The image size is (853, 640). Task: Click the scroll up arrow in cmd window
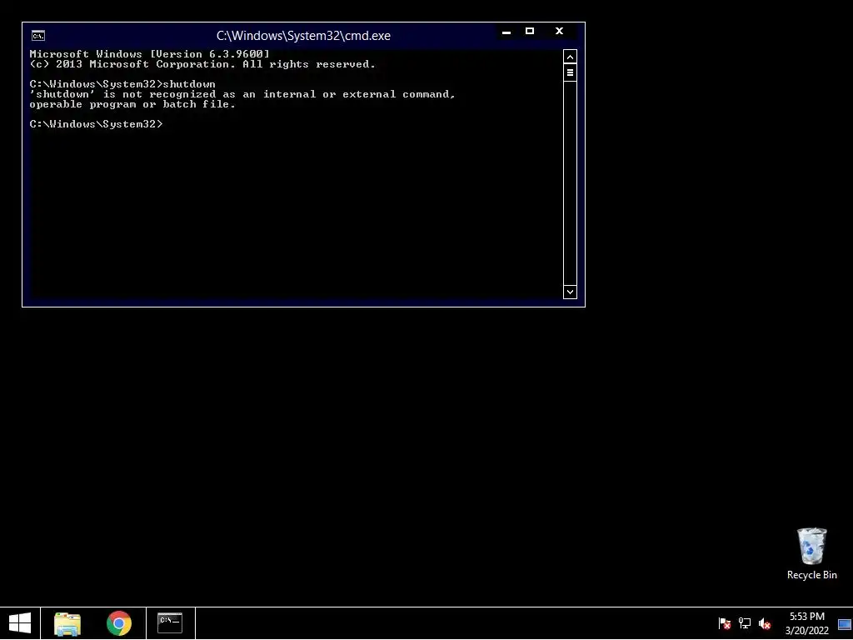point(570,57)
